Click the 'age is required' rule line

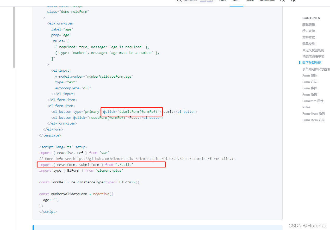click(102, 47)
